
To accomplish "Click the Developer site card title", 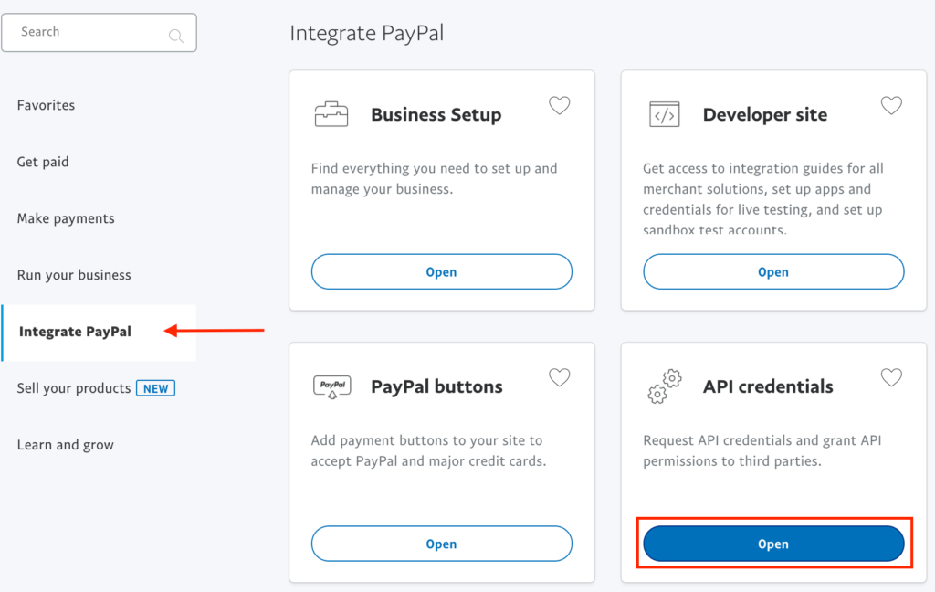I will 765,114.
